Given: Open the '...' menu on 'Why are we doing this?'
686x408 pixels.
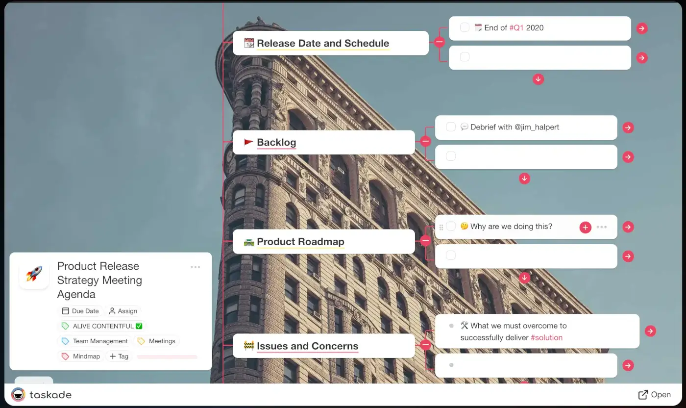Looking at the screenshot, I should click(x=602, y=227).
